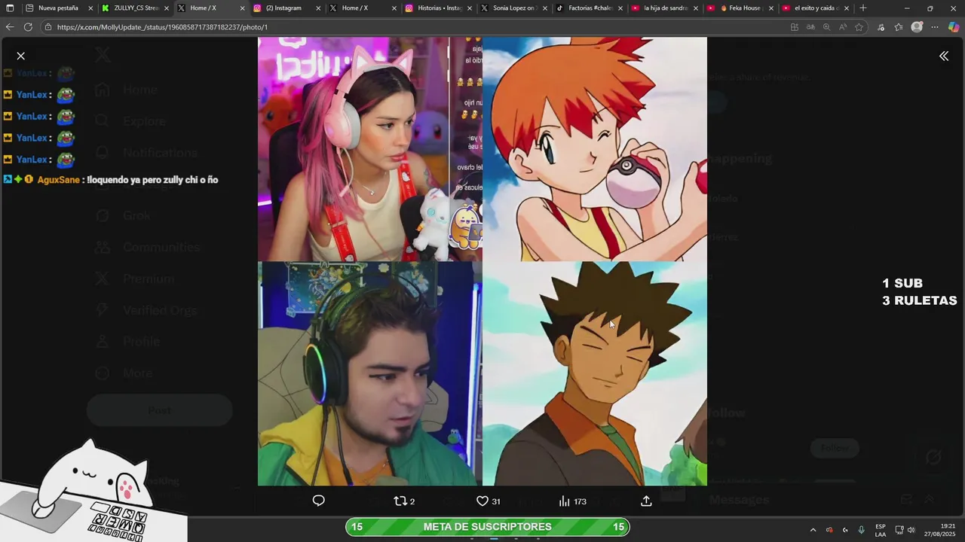The width and height of the screenshot is (965, 542).
Task: Click the translate page icon
Action: coord(810,27)
